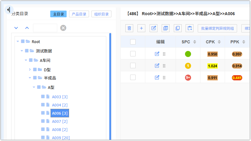The image size is (251, 141).
Task: Expand the D型 tree node
Action: [30, 69]
